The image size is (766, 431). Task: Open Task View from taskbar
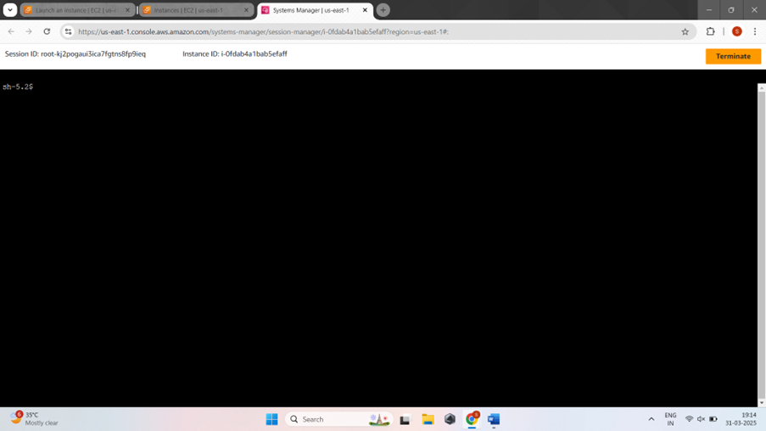405,419
